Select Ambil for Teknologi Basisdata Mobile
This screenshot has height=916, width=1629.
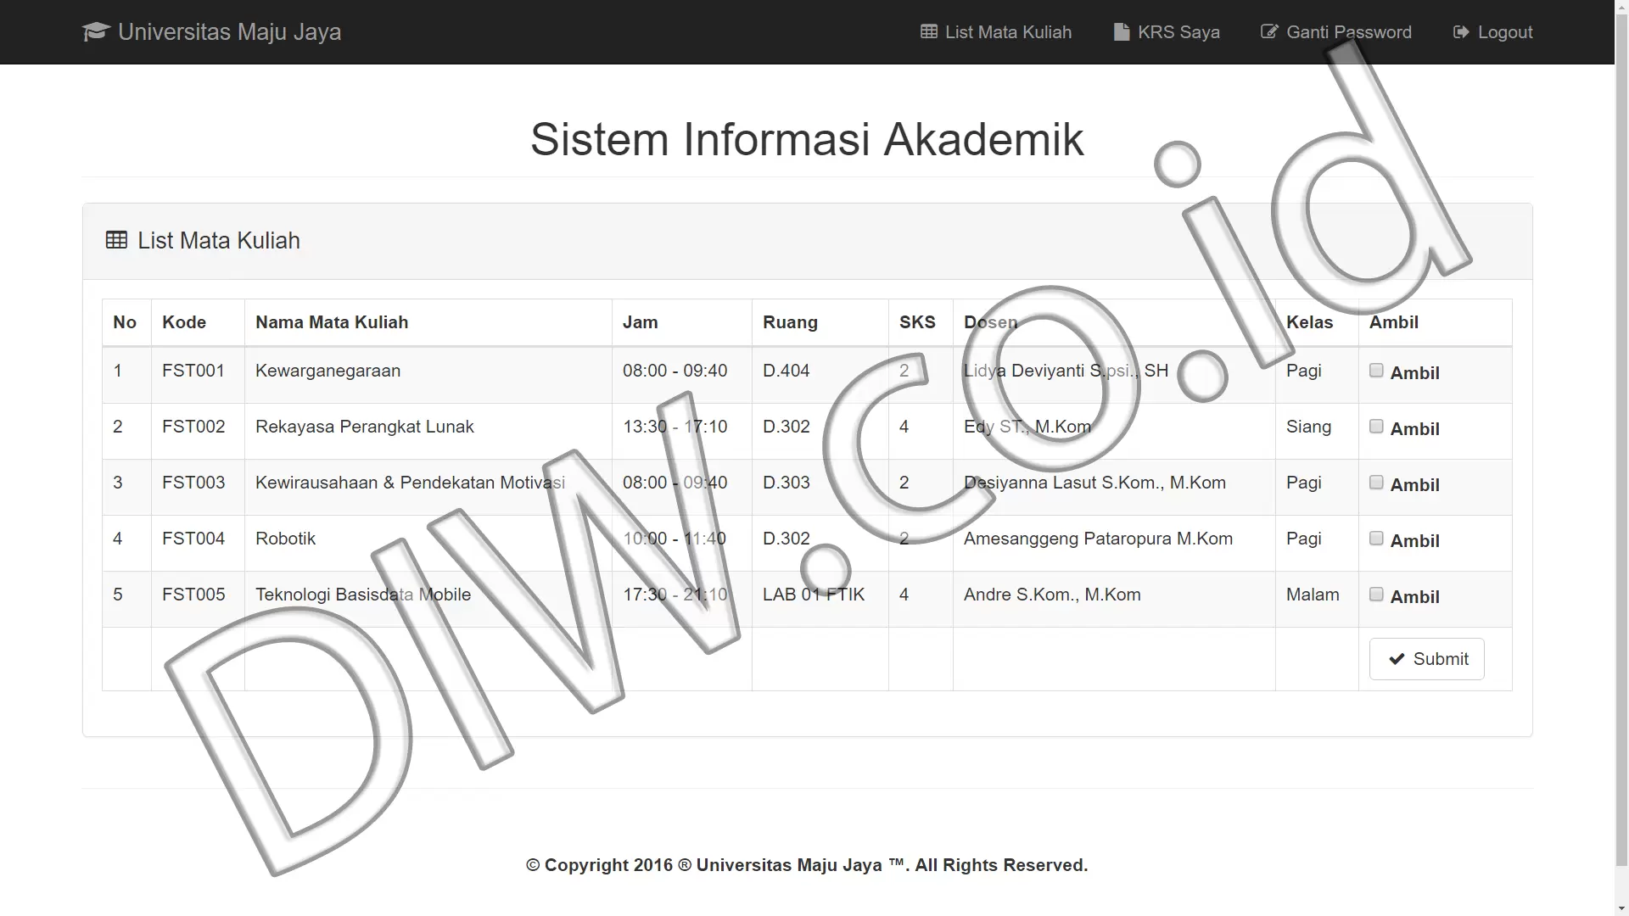1376,595
